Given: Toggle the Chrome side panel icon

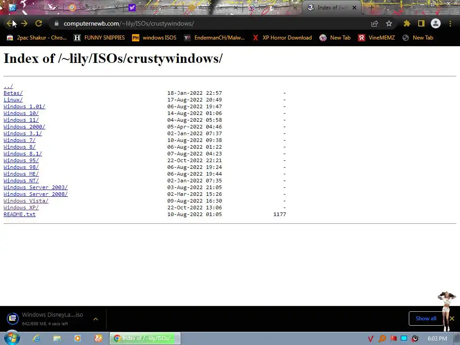Looking at the screenshot, I should pyautogui.click(x=421, y=23).
